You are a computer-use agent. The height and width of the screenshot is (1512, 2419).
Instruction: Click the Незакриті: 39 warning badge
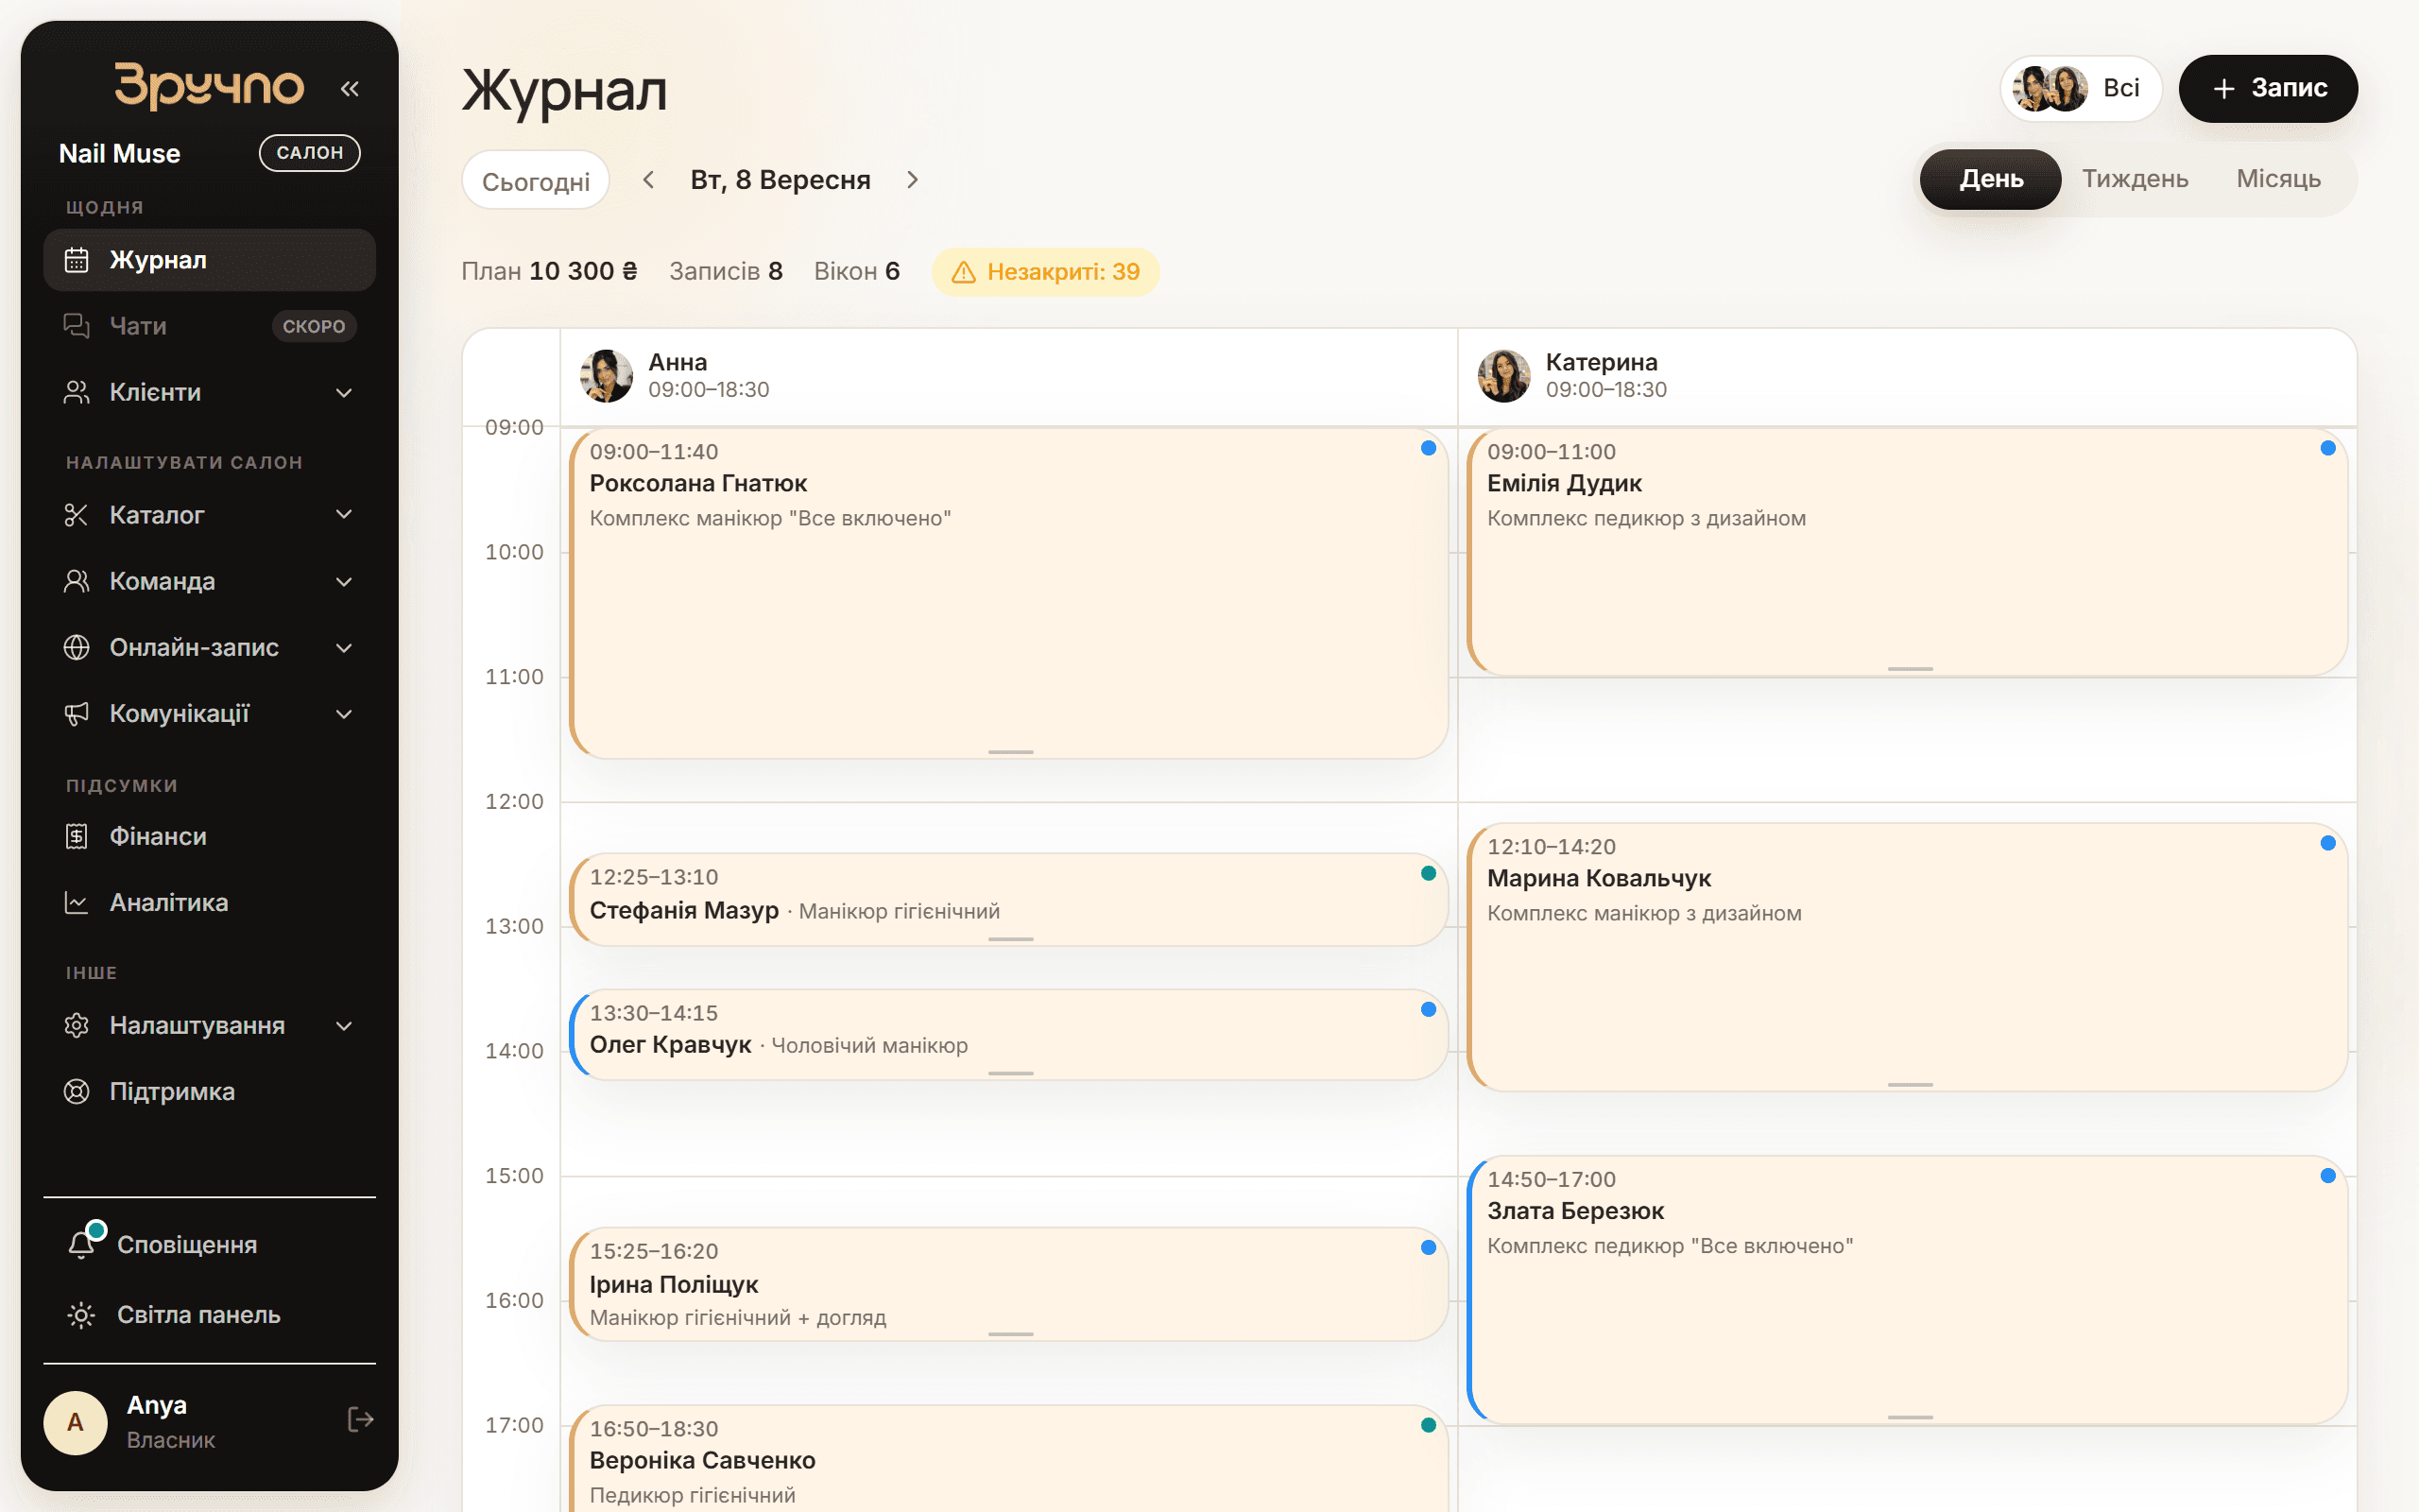pos(1046,272)
